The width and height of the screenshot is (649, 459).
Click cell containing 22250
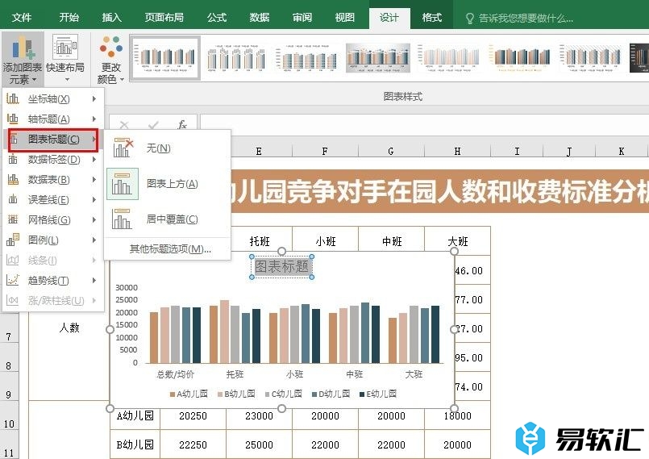tap(193, 444)
